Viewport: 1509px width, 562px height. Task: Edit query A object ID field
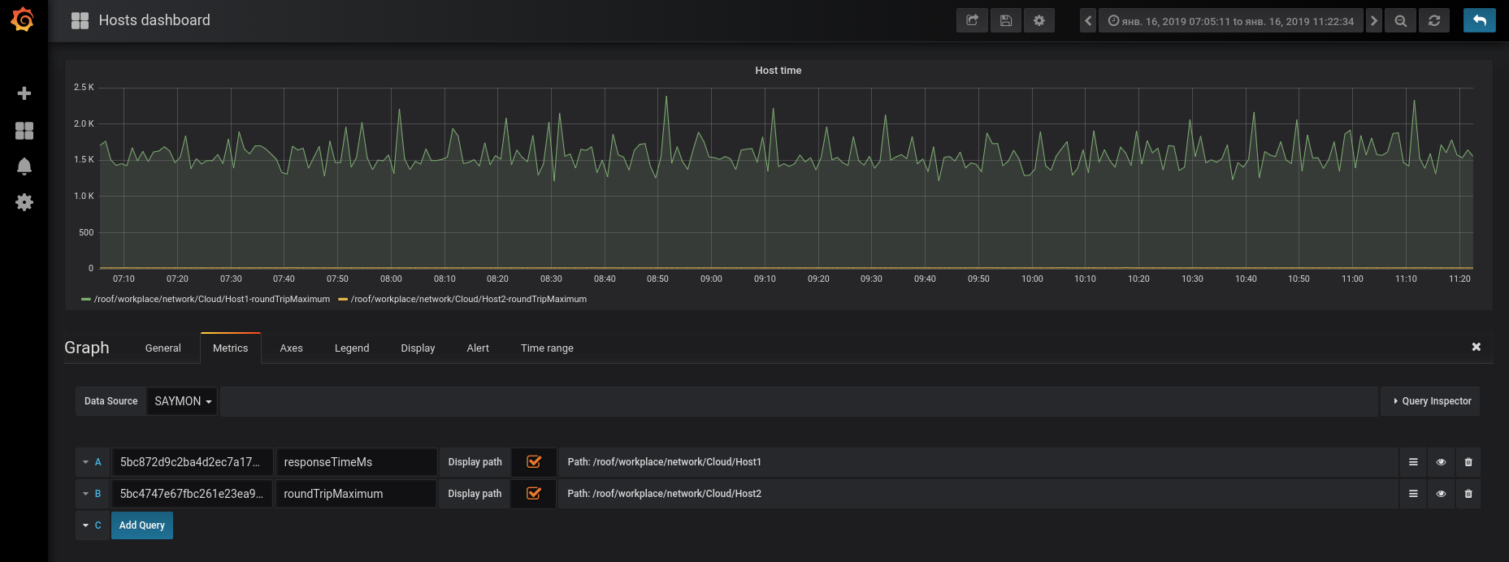pyautogui.click(x=193, y=462)
